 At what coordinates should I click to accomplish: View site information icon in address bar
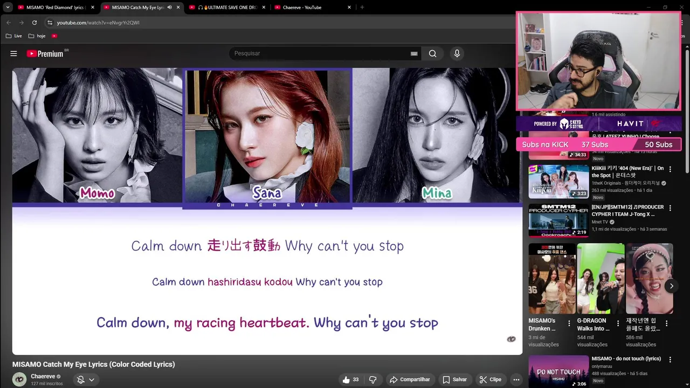click(50, 23)
